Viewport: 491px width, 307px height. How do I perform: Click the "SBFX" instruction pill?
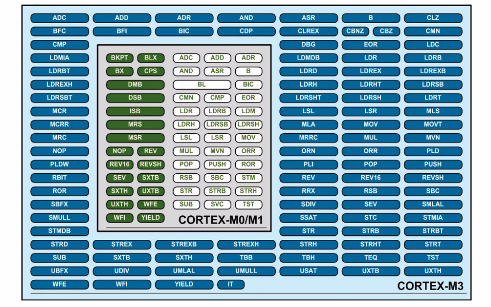pyautogui.click(x=59, y=204)
